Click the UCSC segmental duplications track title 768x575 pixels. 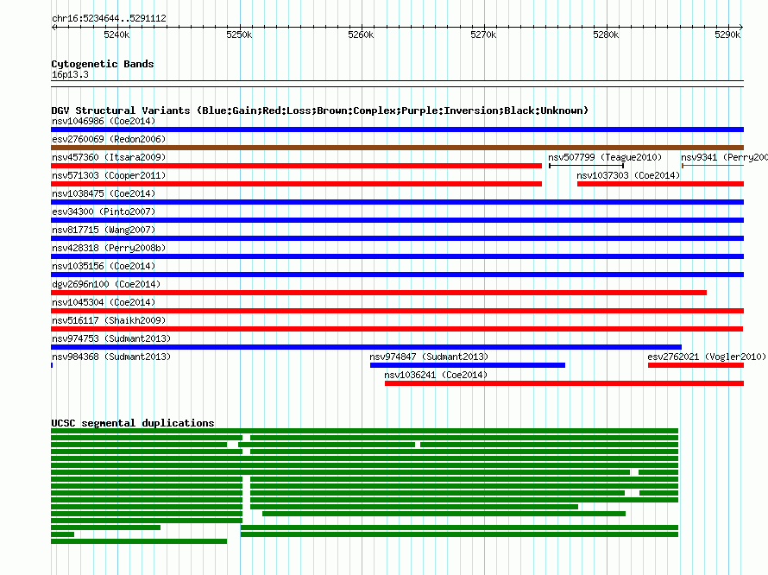click(x=133, y=423)
